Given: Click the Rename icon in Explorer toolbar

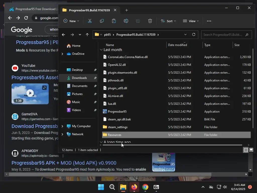Looking at the screenshot, I should (126, 21).
